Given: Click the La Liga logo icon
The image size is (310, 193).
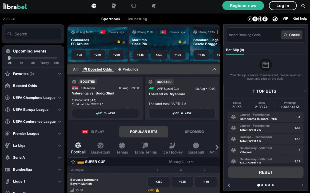Looking at the screenshot, I should (x=8, y=146).
